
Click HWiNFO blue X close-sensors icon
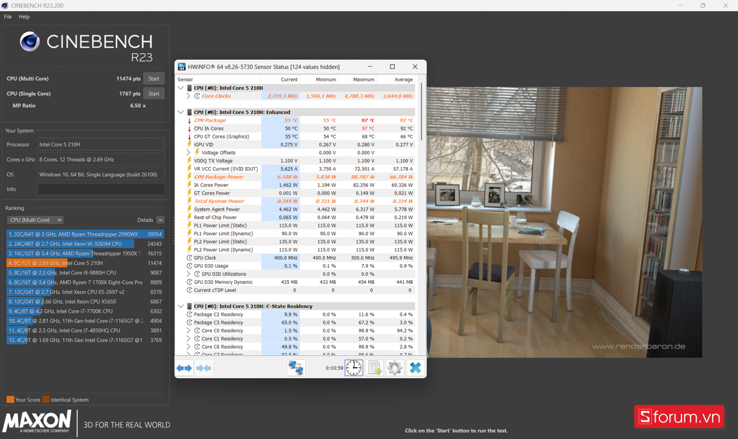point(415,368)
